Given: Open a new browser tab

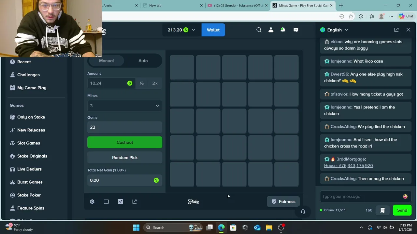Looking at the screenshot, I should (341, 6).
